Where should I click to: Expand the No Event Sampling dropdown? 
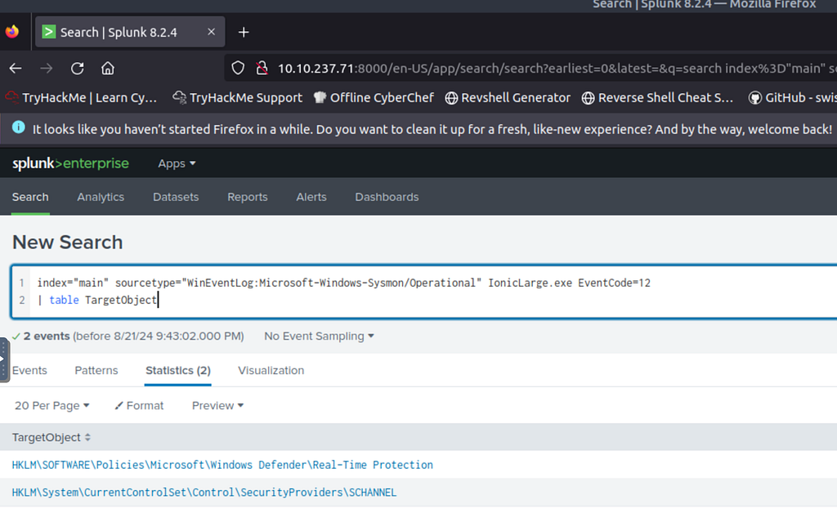[319, 336]
